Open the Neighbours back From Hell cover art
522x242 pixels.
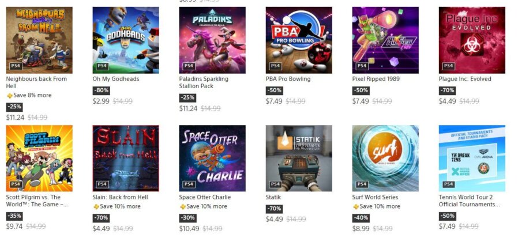point(39,40)
